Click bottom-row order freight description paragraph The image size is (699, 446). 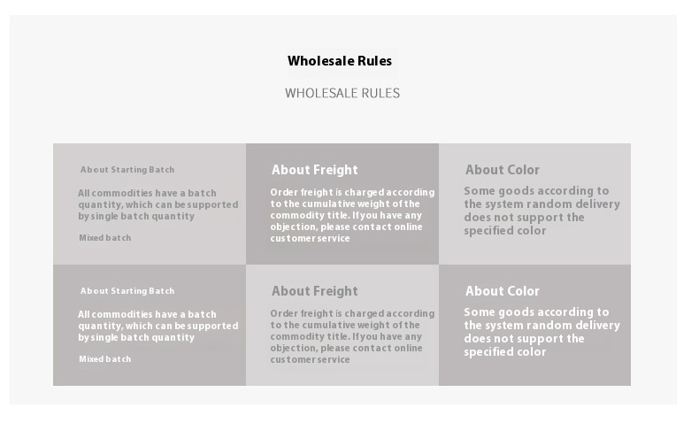(x=351, y=336)
